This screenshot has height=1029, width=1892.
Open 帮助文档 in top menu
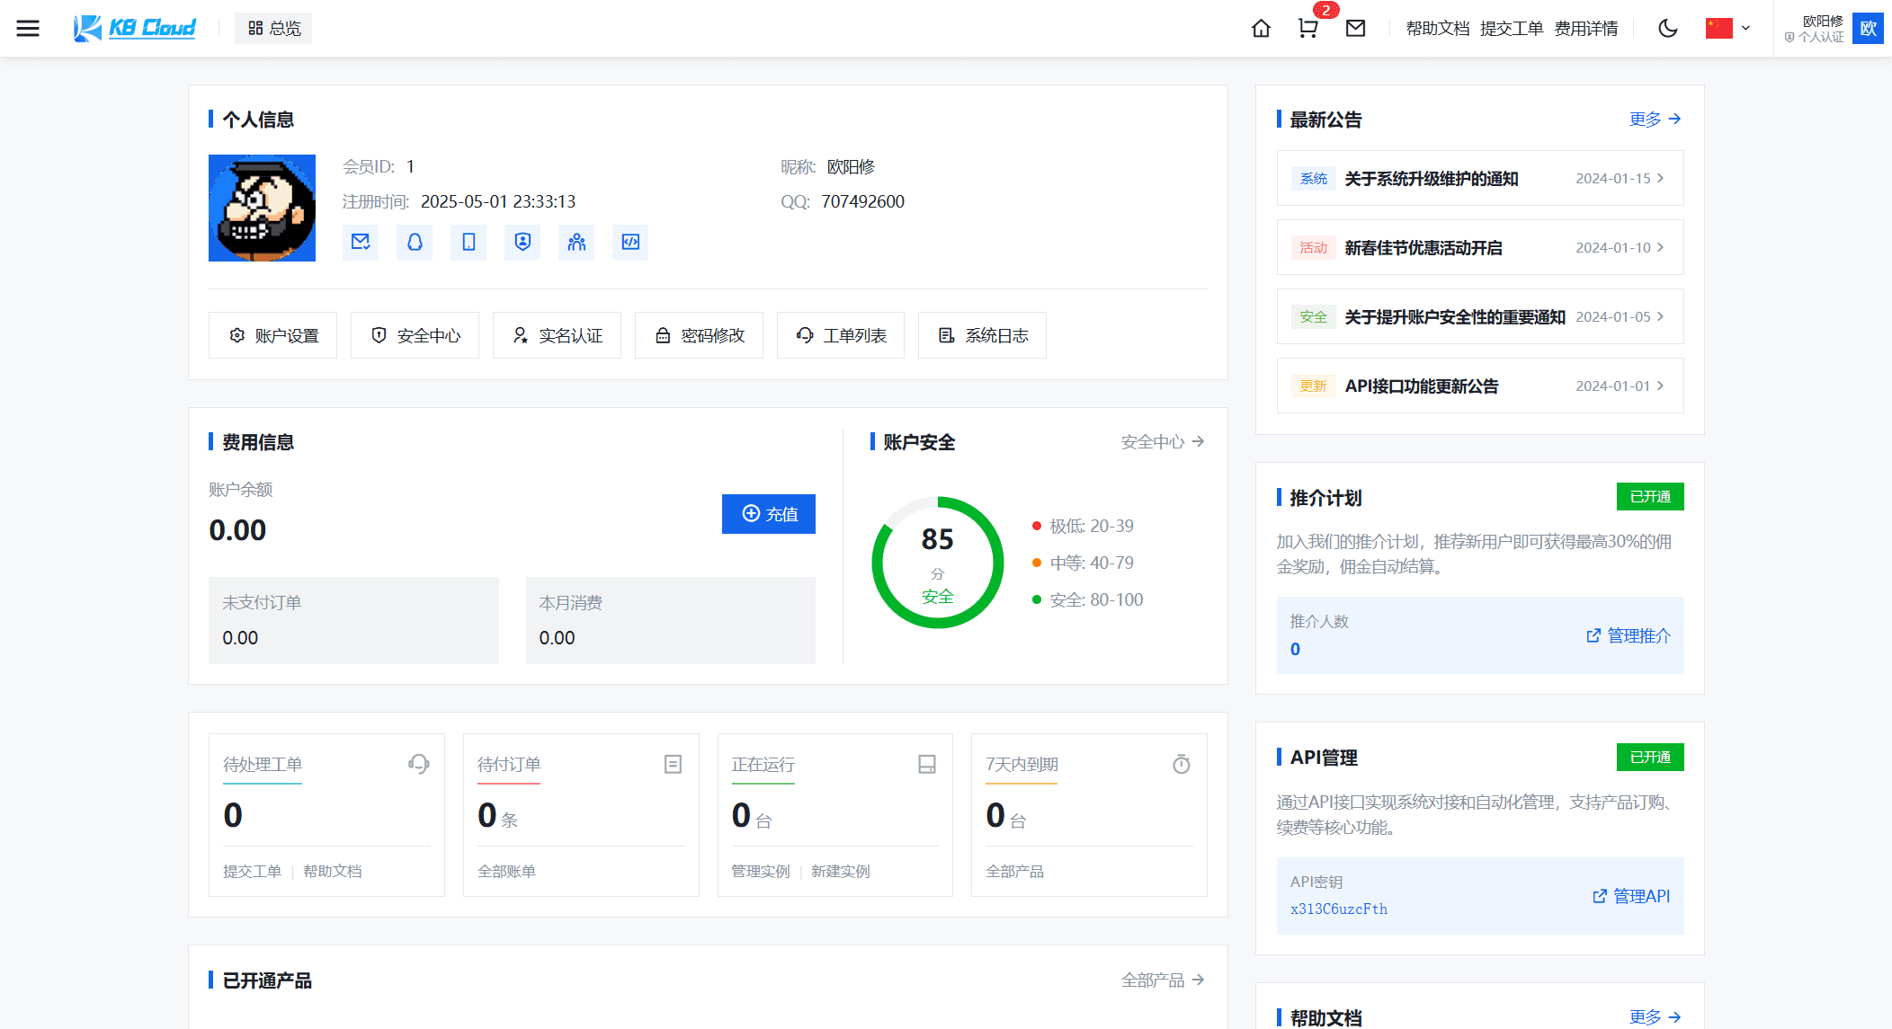[x=1437, y=29]
